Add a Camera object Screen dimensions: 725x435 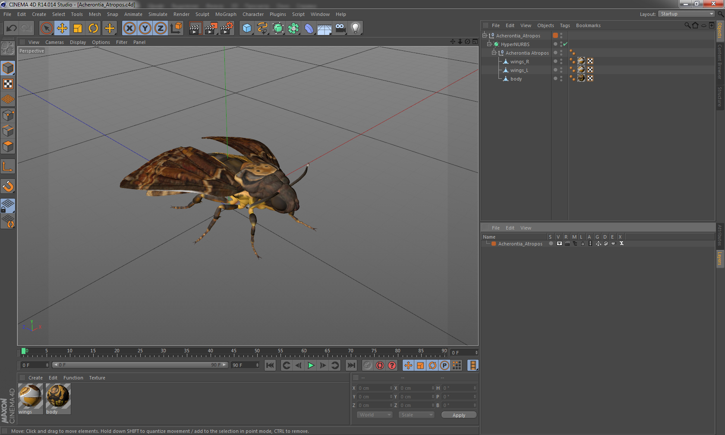[x=340, y=28]
